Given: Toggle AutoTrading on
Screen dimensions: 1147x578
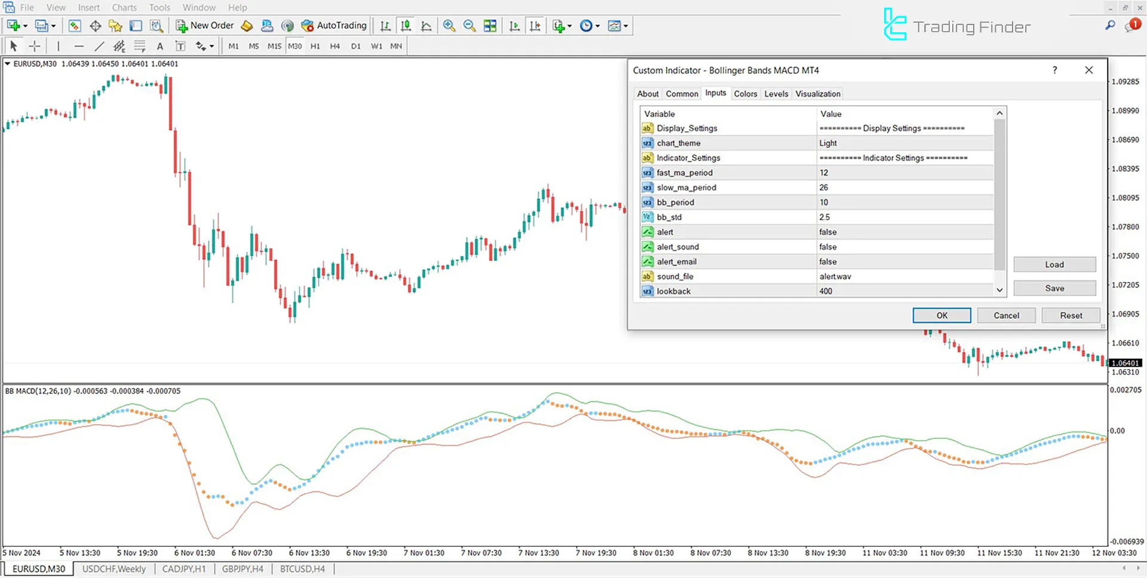Looking at the screenshot, I should [x=333, y=26].
